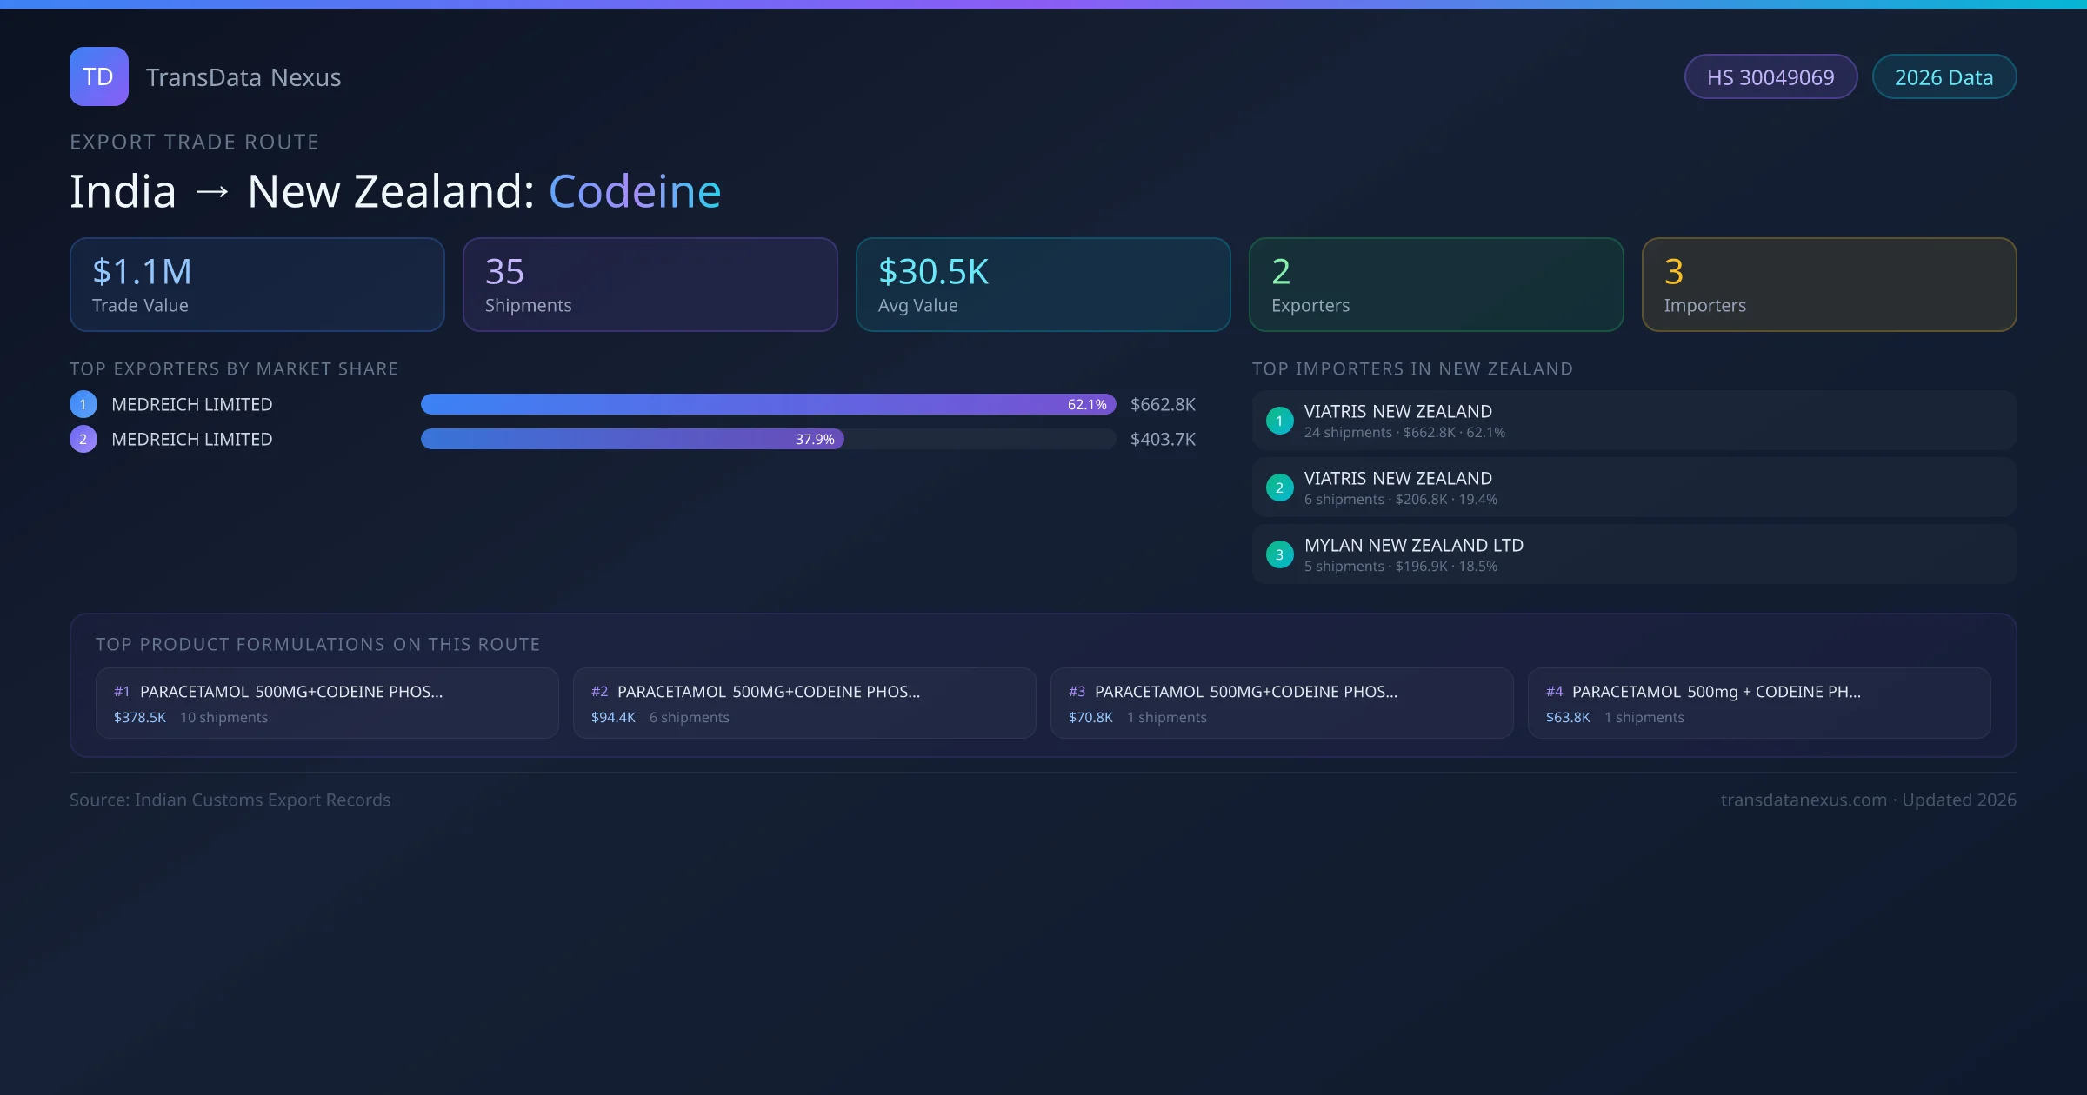Click importer rank 1 green badge
The width and height of the screenshot is (2087, 1095).
click(x=1279, y=421)
